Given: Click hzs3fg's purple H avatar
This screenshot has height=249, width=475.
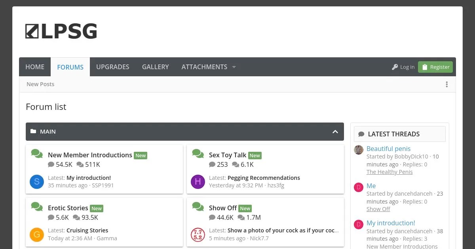Looking at the screenshot, I should point(198,182).
